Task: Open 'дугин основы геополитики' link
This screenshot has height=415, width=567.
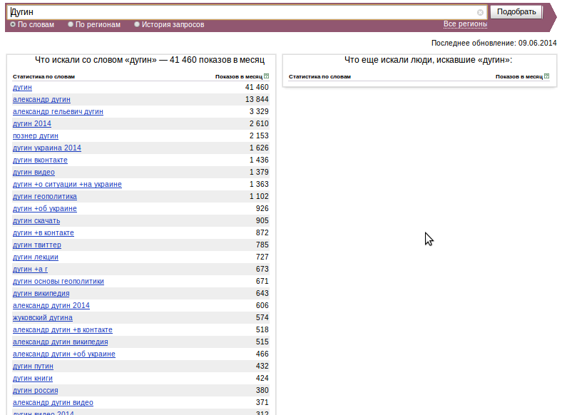Action: (58, 281)
